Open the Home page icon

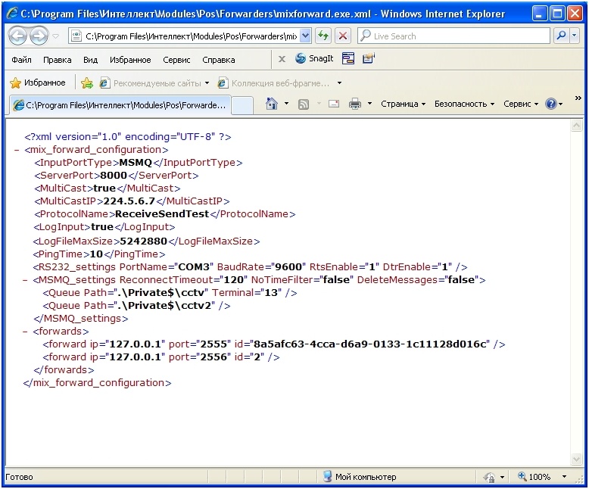click(272, 104)
